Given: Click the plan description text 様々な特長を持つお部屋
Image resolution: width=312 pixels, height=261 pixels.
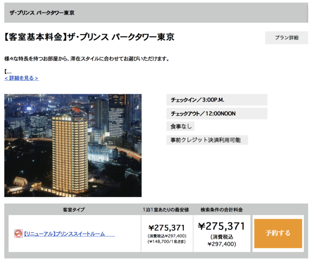Looking at the screenshot, I should [87, 59].
